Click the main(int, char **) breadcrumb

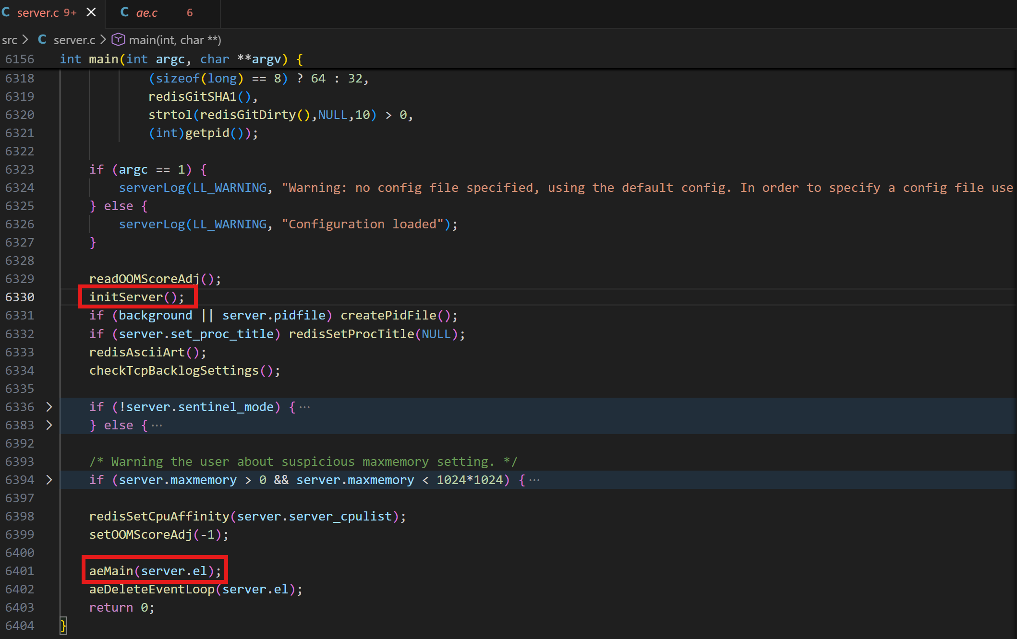tap(175, 40)
